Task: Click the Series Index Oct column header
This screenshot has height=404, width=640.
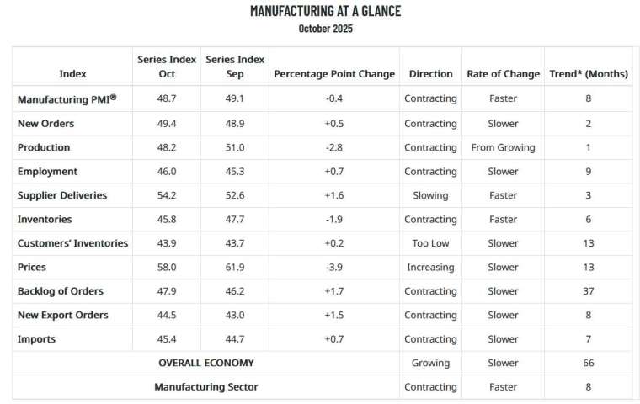Action: [x=167, y=66]
